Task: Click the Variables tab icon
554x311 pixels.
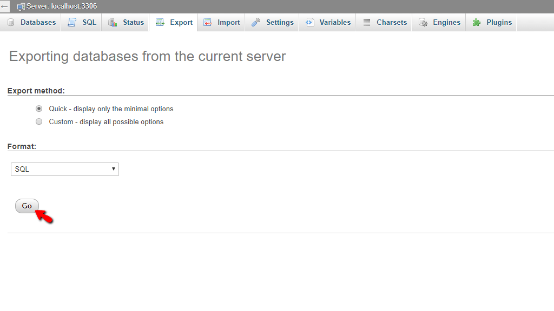Action: click(x=309, y=23)
